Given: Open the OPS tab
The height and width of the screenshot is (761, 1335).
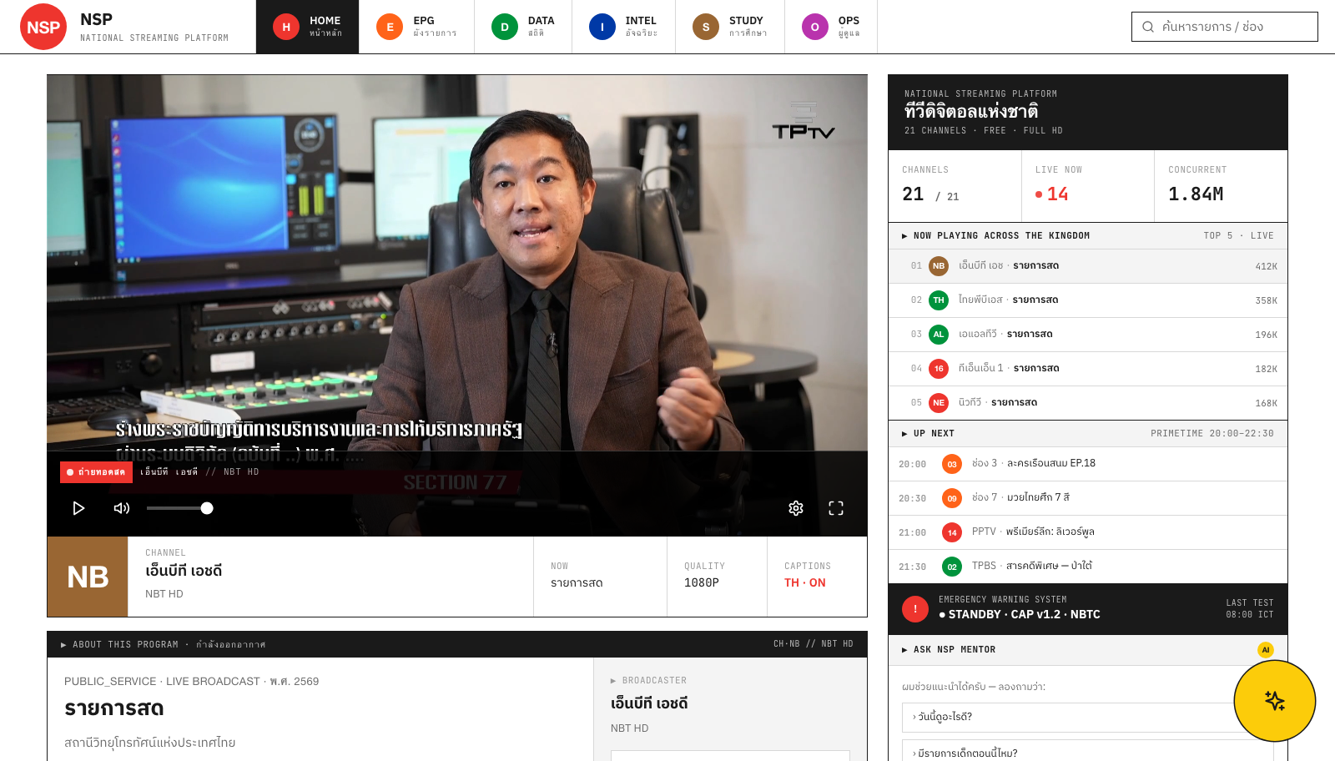Looking at the screenshot, I should 829,27.
